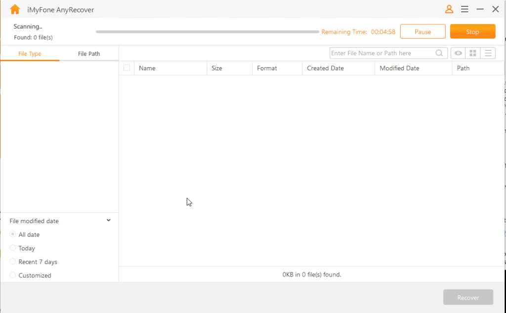Sort by the Name column header
Screen dimensions: 506x313
pyautogui.click(x=147, y=68)
